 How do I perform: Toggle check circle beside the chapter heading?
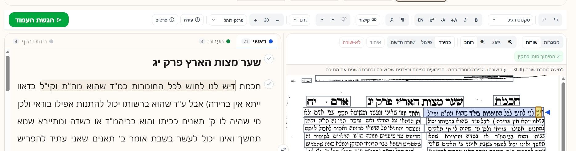pos(269,58)
